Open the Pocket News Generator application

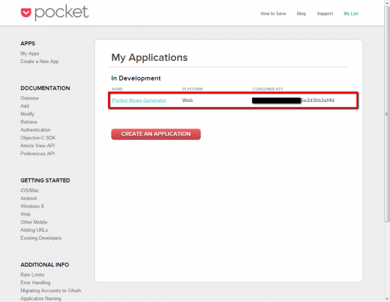tap(139, 101)
